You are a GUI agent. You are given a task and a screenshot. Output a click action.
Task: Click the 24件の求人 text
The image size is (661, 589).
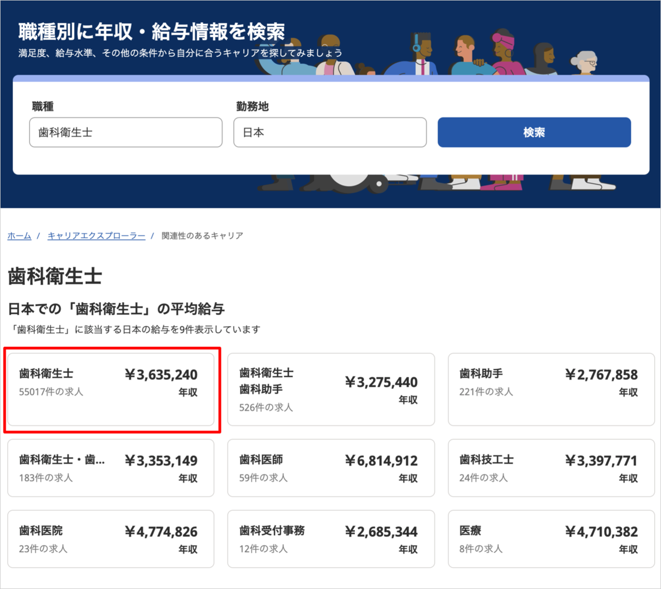point(483,478)
